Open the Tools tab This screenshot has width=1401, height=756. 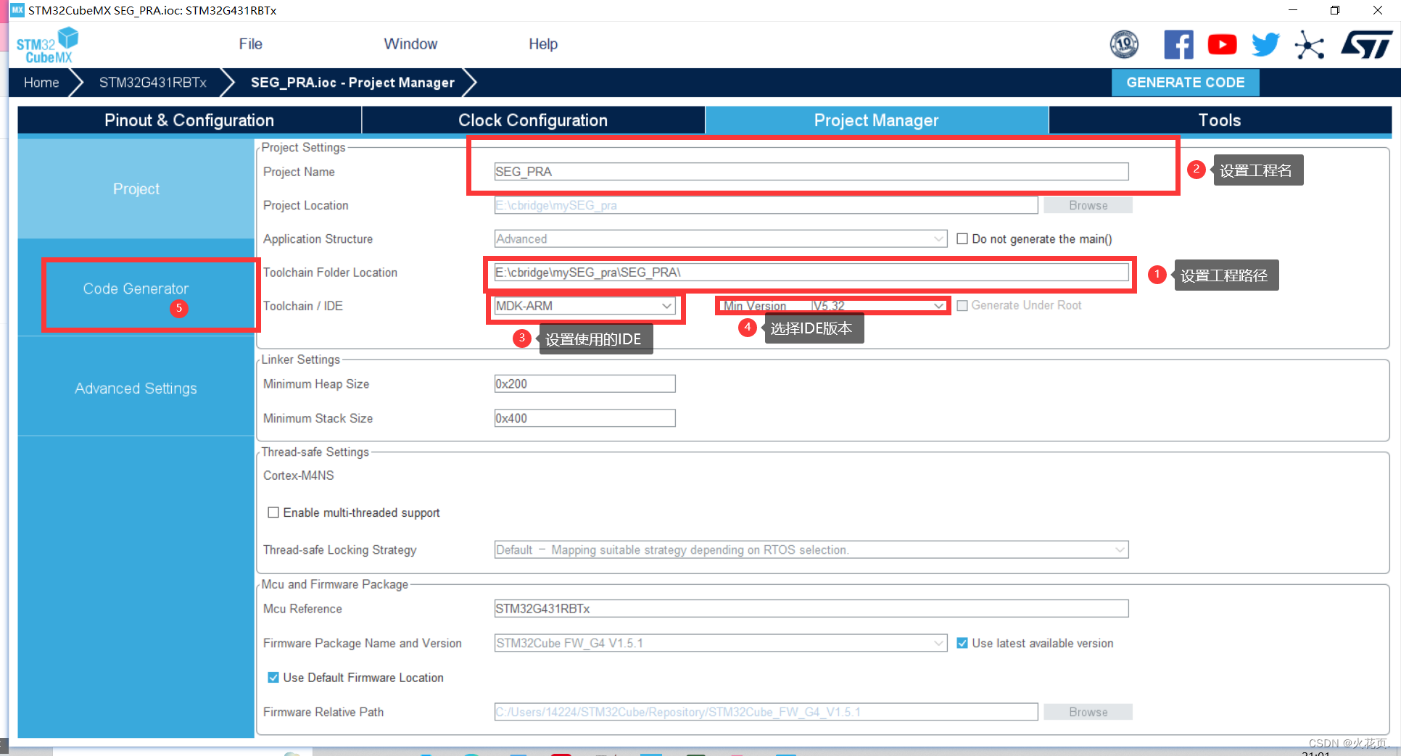click(1220, 120)
